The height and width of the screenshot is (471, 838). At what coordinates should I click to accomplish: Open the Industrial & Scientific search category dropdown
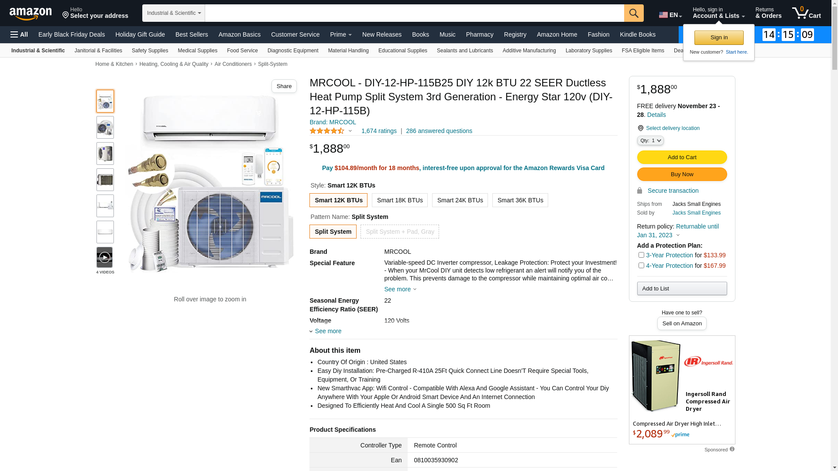(x=174, y=13)
